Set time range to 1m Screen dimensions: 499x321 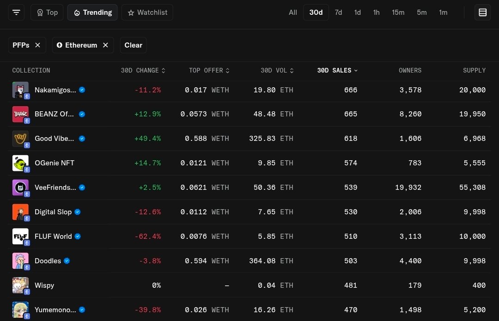[x=443, y=12]
